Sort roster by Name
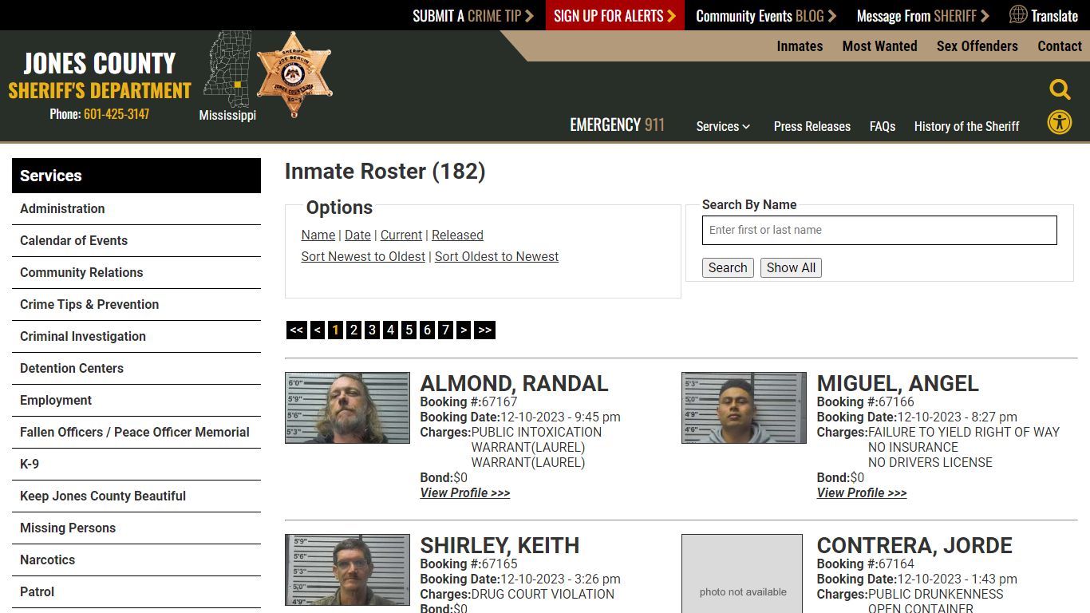The width and height of the screenshot is (1090, 613). [318, 235]
